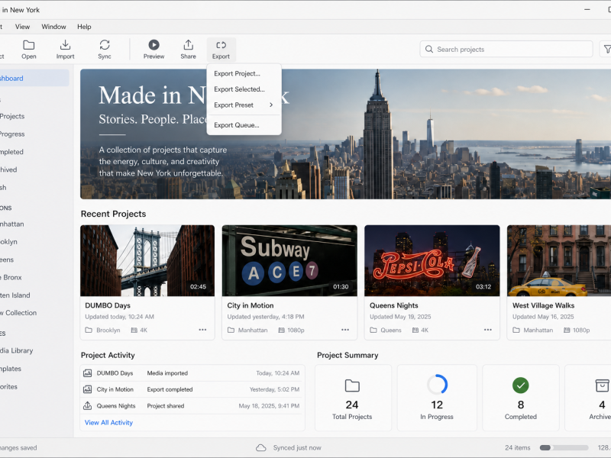Viewport: 611px width, 458px height.
Task: Toggle the Export toolbar button
Action: pyautogui.click(x=221, y=50)
